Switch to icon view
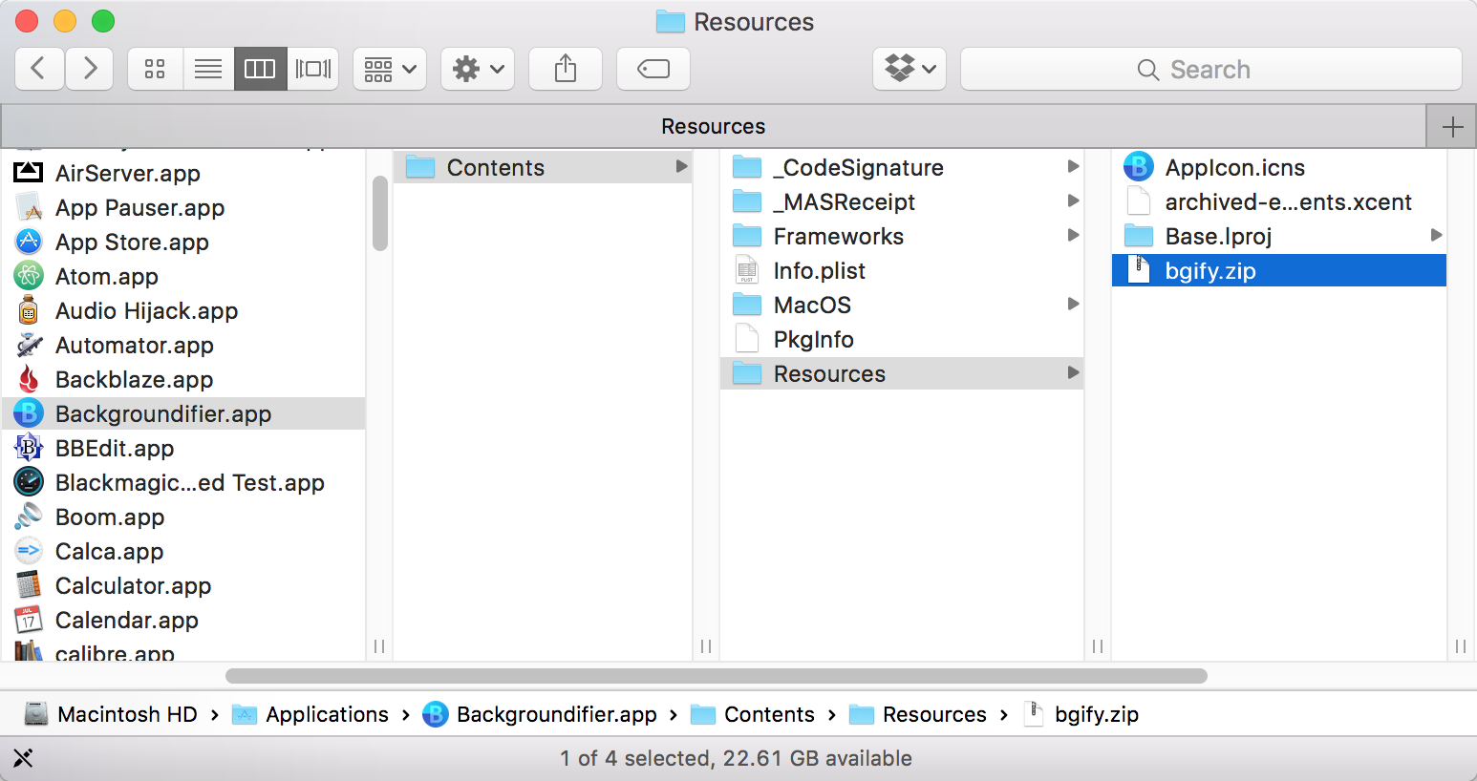Viewport: 1477px width, 781px height. click(x=155, y=69)
